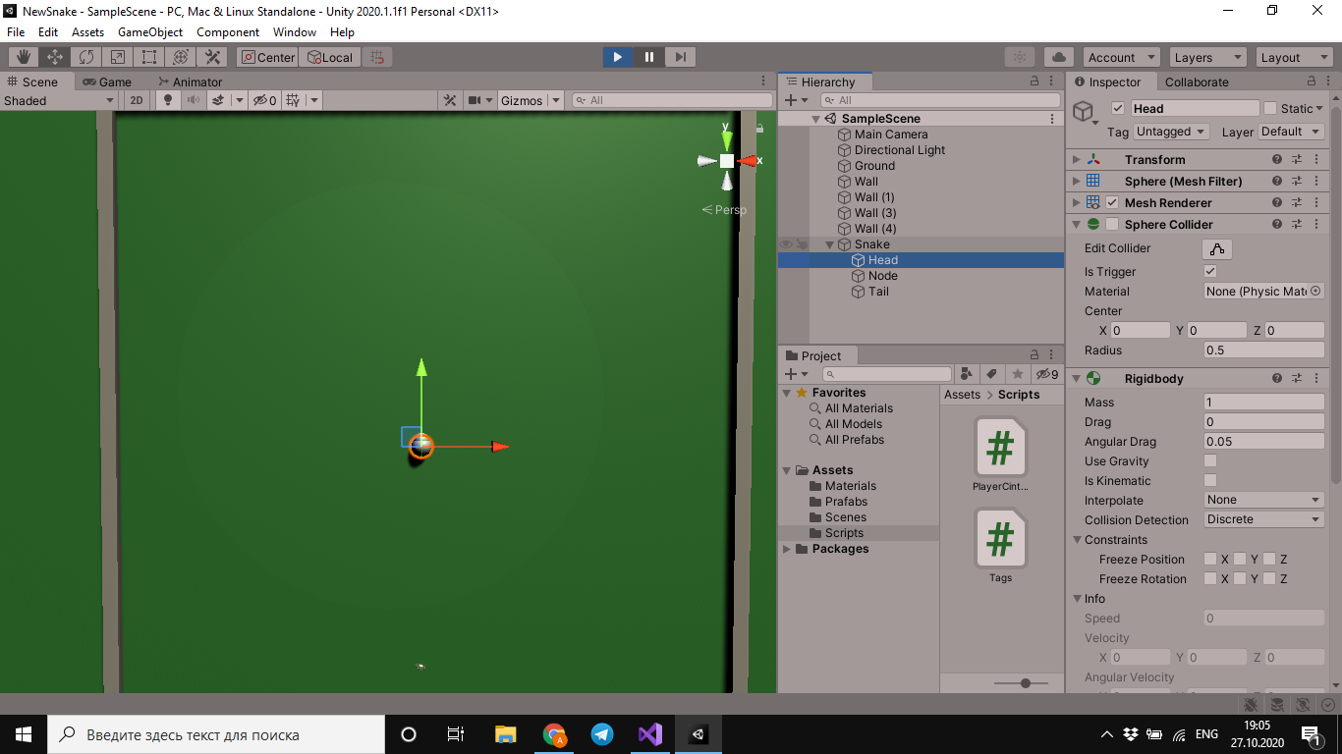
Task: Switch to the Game tab
Action: (x=107, y=81)
